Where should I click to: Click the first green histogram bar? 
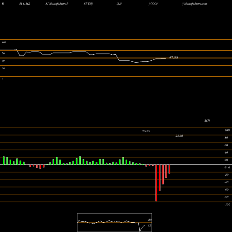[x=4, y=161]
